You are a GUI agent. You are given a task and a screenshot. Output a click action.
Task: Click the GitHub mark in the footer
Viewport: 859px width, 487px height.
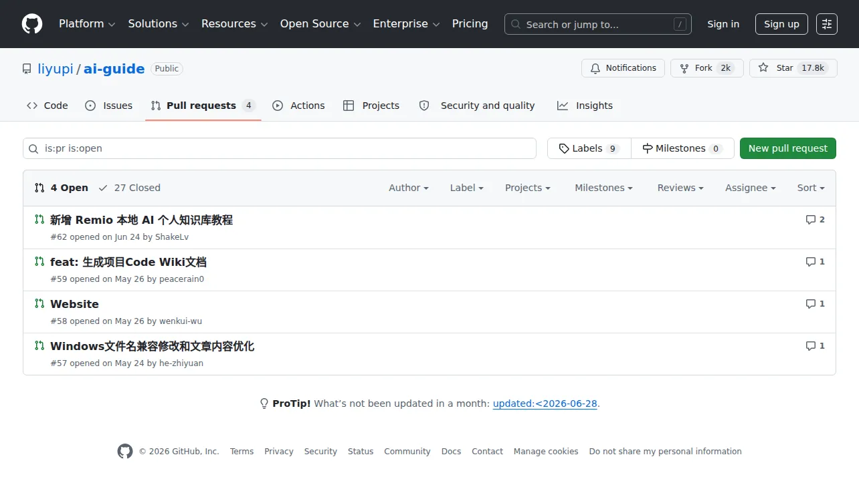click(x=125, y=452)
